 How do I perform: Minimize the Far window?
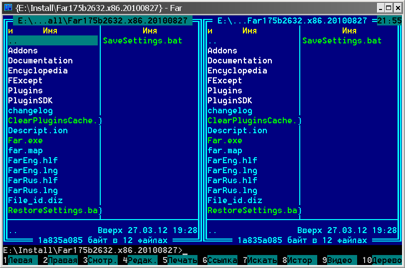coord(381,8)
